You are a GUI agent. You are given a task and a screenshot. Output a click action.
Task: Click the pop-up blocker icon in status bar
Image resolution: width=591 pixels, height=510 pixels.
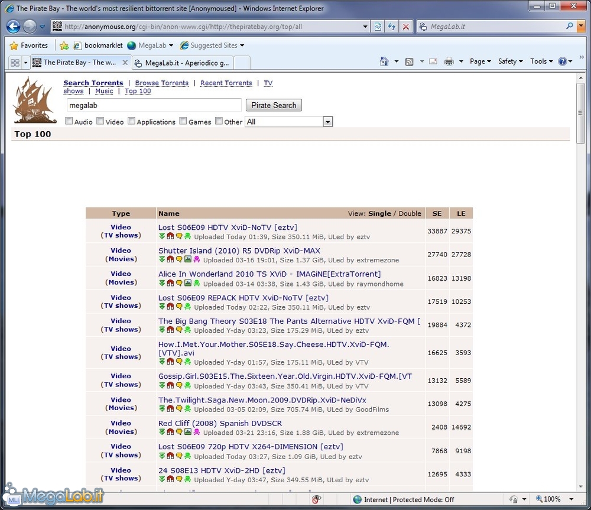tap(316, 499)
